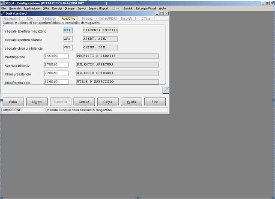The width and height of the screenshot is (275, 199).
Task: Click the Dati standard window title icon
Action: (x=3, y=14)
